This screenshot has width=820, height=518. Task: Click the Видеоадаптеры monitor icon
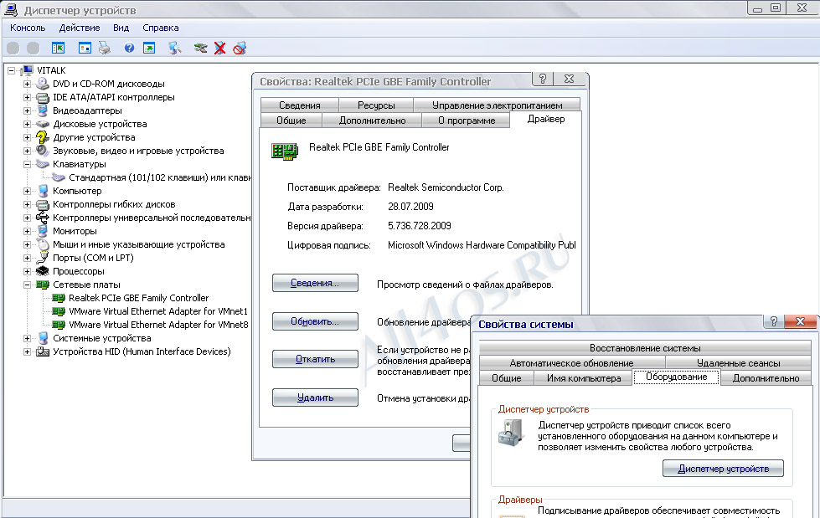coord(43,110)
